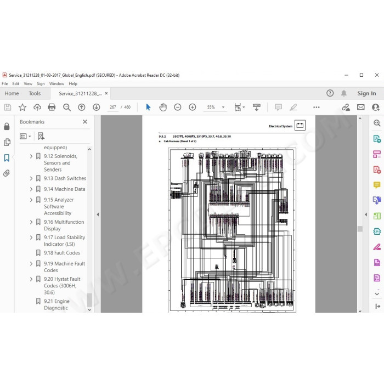Add the document to starred files
The image size is (384, 384).
pos(22,107)
